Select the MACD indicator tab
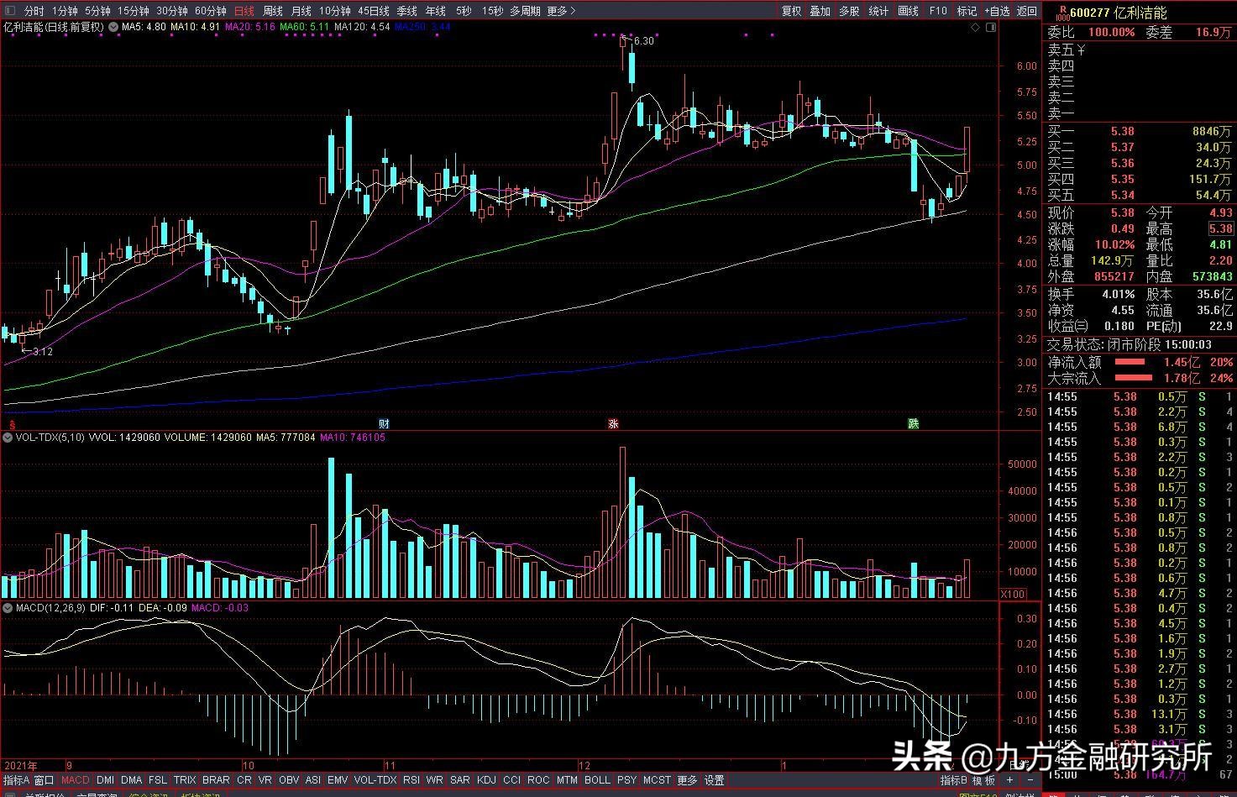Image resolution: width=1237 pixels, height=797 pixels. point(75,780)
